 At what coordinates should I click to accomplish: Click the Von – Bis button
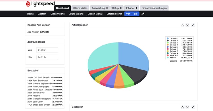tap(132, 14)
